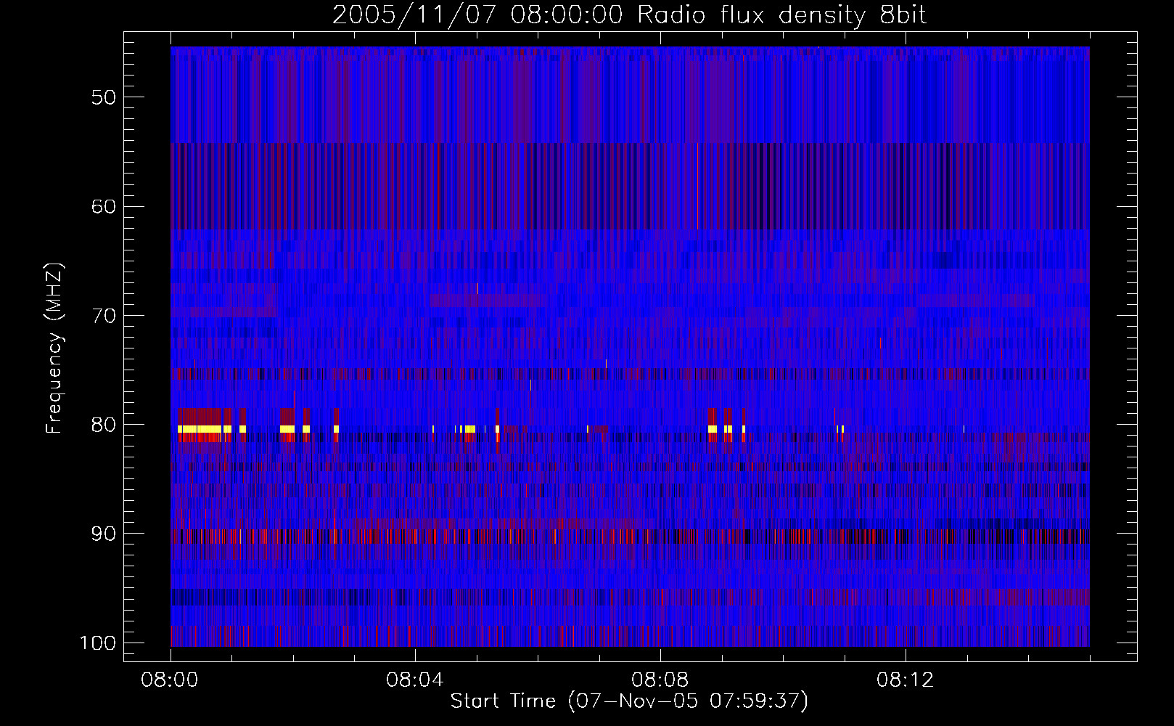Click the 70 frequency tick label
The image size is (1174, 726).
click(x=104, y=316)
